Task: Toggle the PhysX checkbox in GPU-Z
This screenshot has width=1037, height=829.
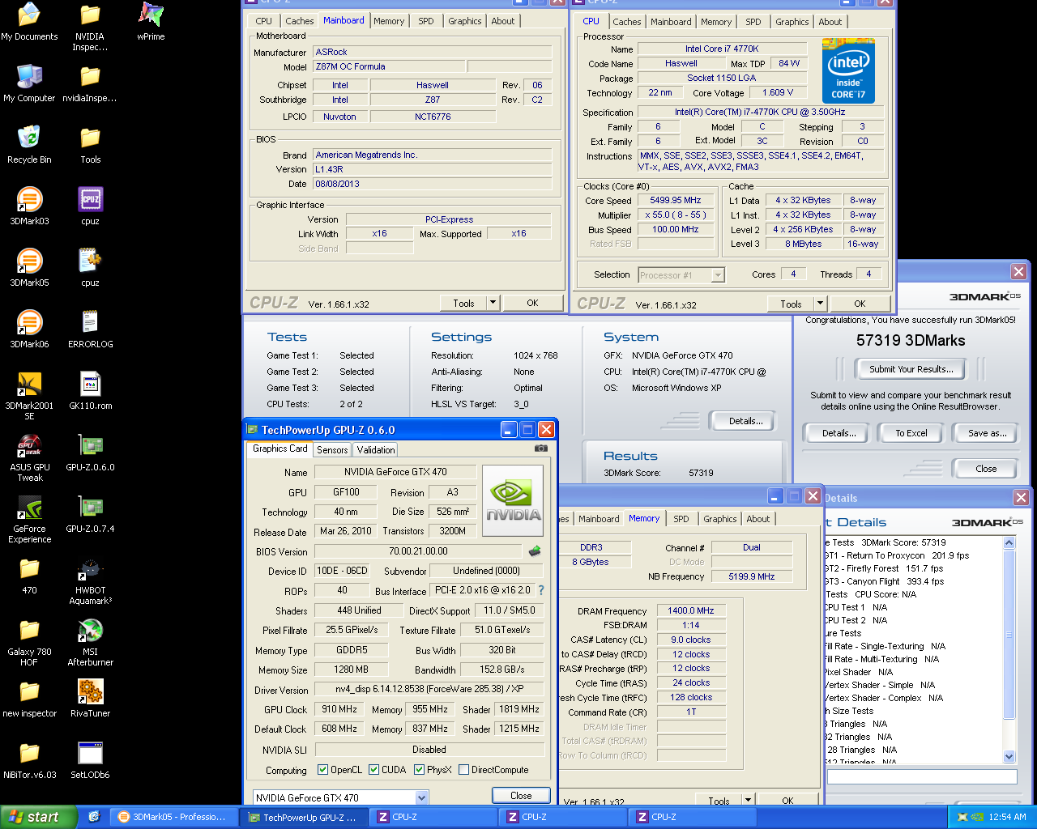Action: (x=419, y=770)
